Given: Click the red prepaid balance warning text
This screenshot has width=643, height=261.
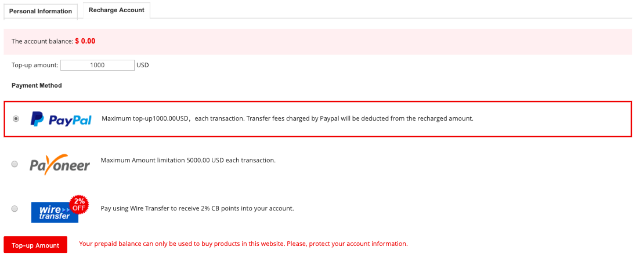Looking at the screenshot, I should (x=243, y=244).
